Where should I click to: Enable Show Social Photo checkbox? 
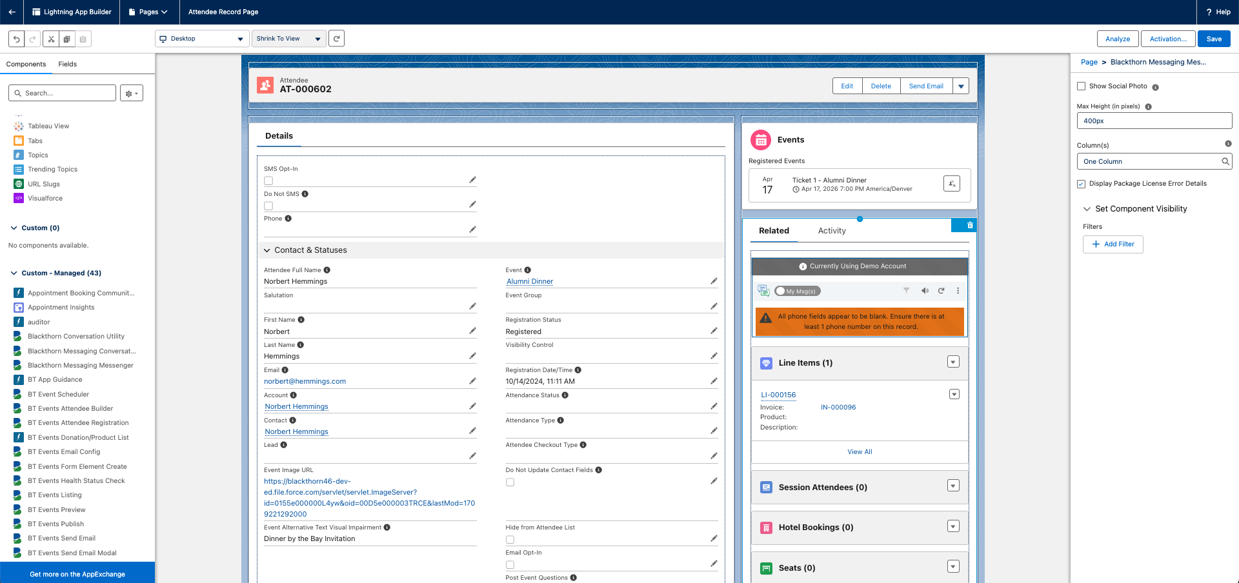[1082, 86]
